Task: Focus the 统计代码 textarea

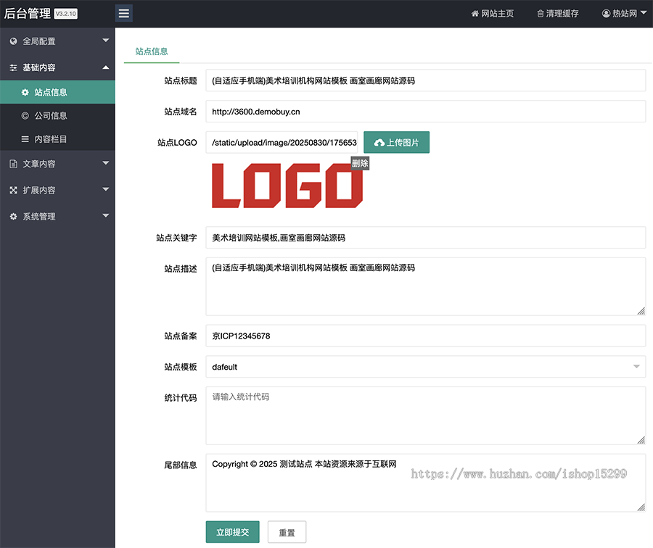Action: coord(426,415)
